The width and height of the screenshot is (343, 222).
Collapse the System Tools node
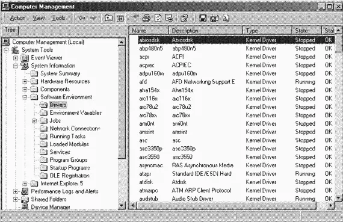(7, 50)
